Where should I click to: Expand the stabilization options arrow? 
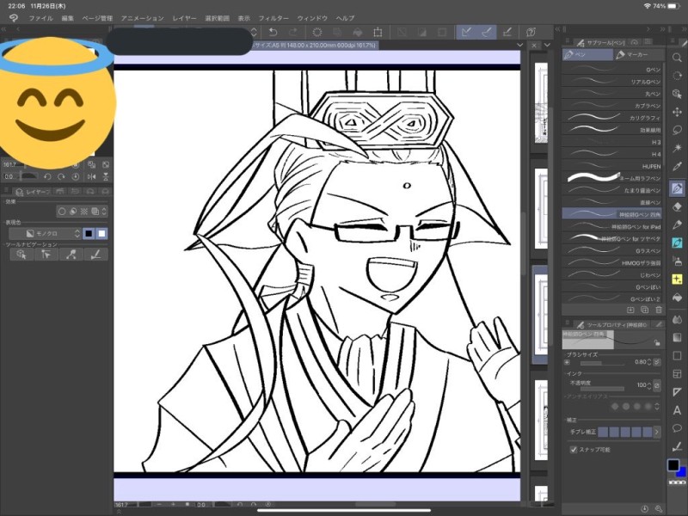click(x=657, y=432)
